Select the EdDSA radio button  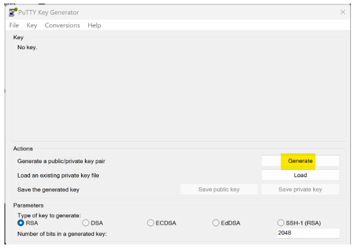tap(216, 223)
